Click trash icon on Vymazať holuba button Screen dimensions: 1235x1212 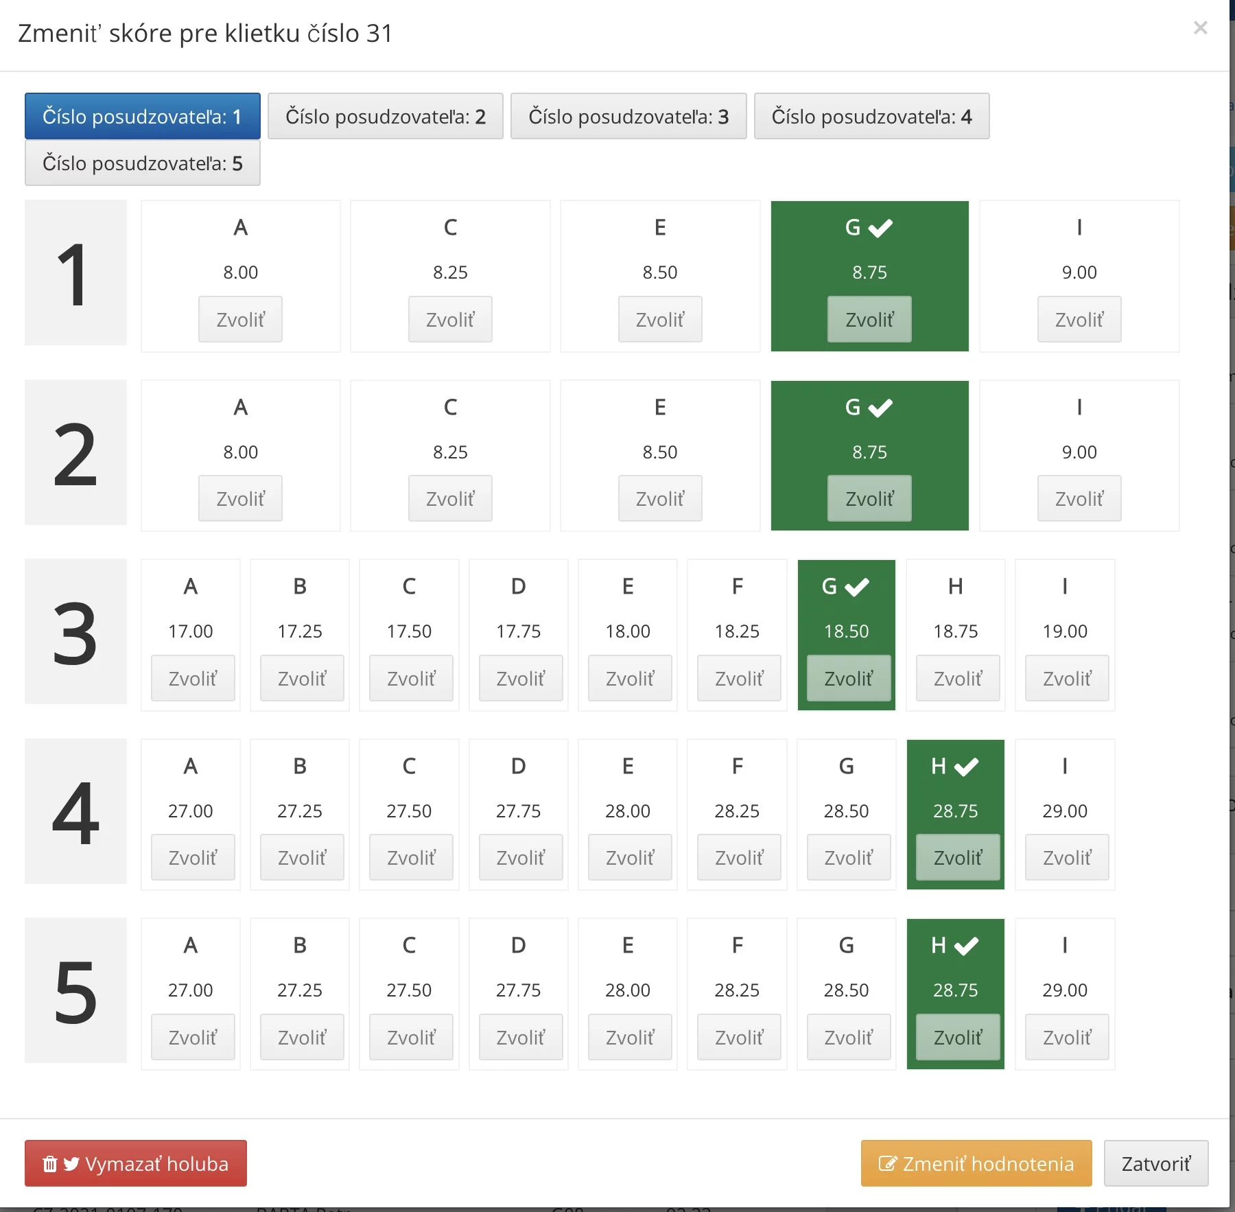pyautogui.click(x=49, y=1164)
